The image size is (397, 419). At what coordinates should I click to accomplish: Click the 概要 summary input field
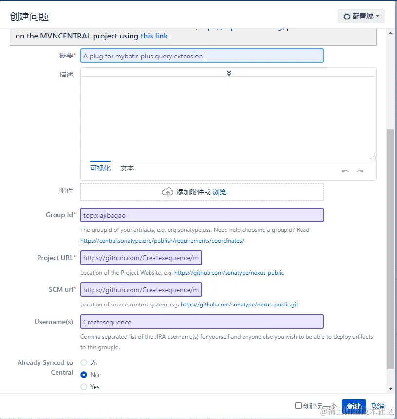tap(202, 56)
